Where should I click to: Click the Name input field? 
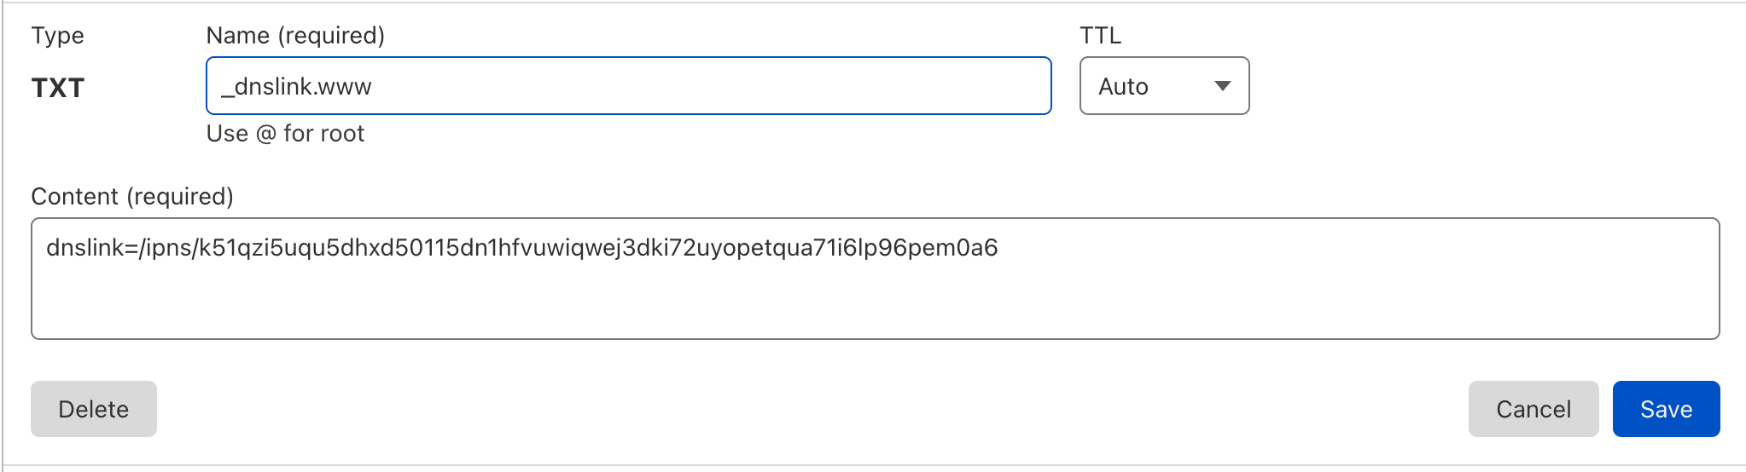click(x=628, y=86)
